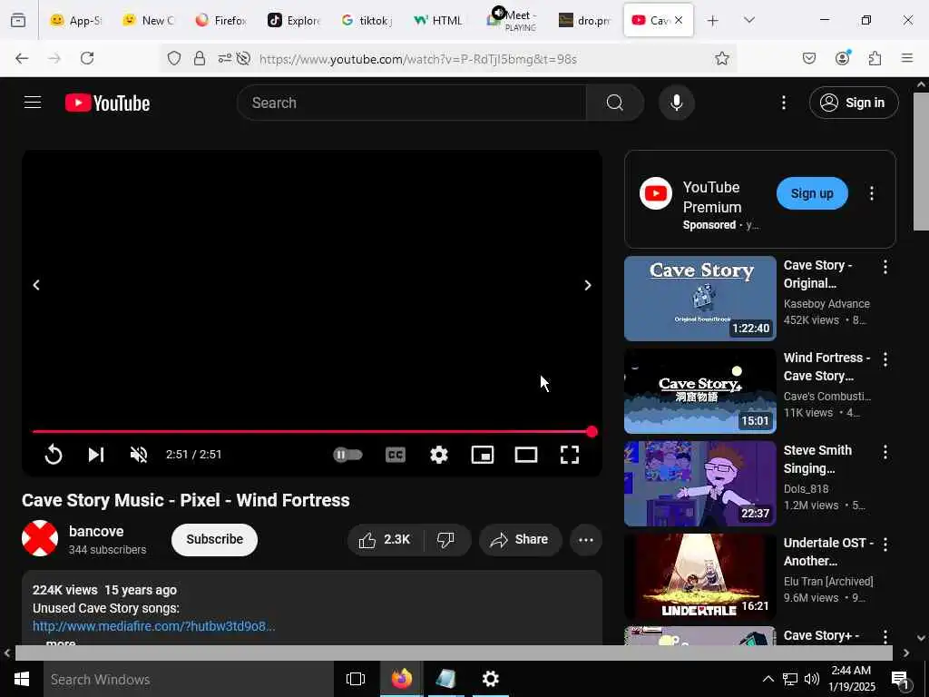This screenshot has height=697, width=929.
Task: Open options for Undertale OST video
Action: pos(885,545)
